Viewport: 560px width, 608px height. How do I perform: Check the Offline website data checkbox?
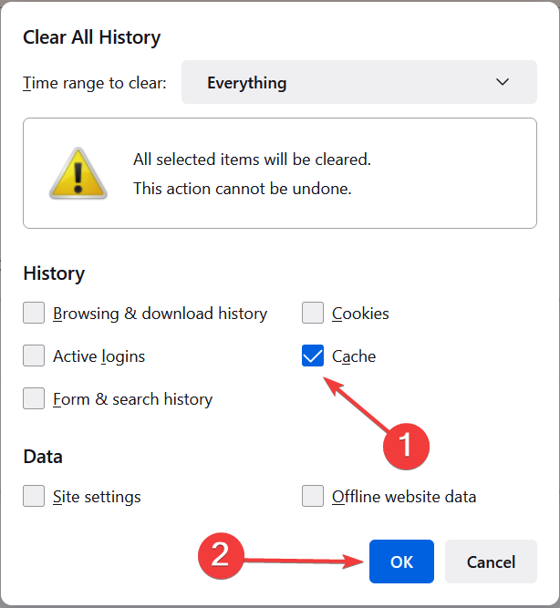click(x=313, y=496)
